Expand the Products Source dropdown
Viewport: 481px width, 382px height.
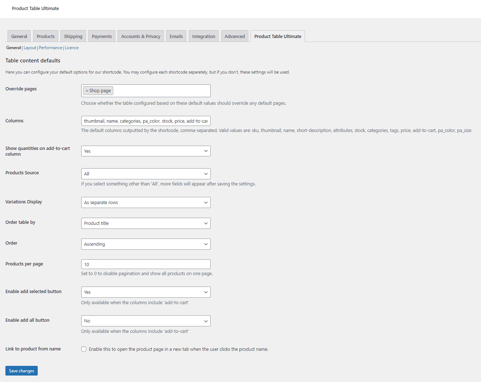(x=146, y=174)
